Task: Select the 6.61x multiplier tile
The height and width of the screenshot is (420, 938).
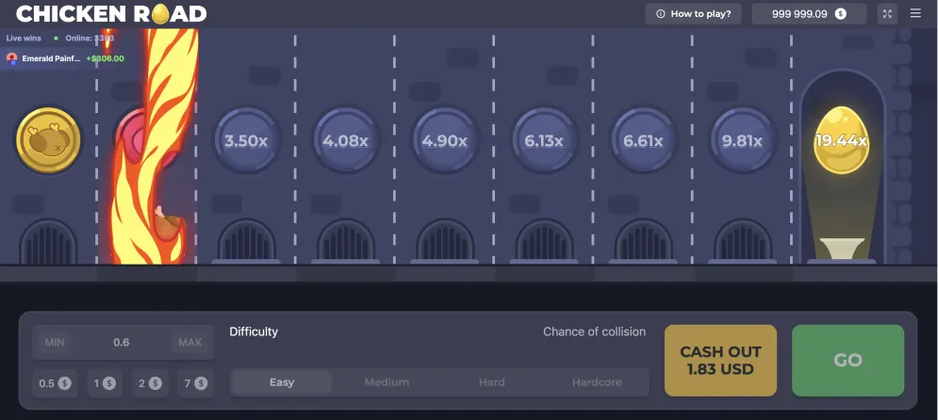Action: pos(643,141)
